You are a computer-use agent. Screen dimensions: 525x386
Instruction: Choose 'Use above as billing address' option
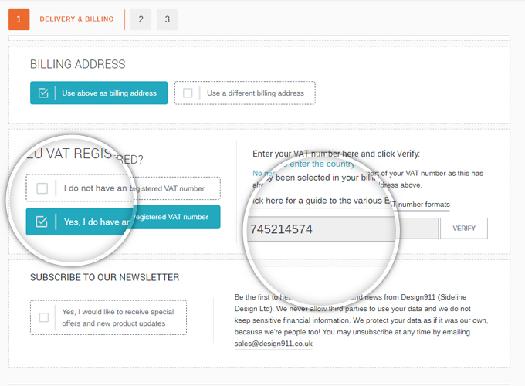pos(109,93)
